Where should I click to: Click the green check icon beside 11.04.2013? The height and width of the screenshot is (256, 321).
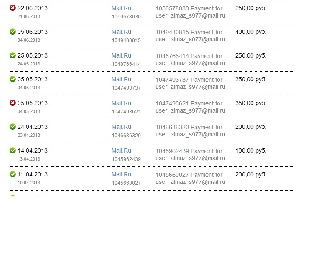(x=13, y=174)
